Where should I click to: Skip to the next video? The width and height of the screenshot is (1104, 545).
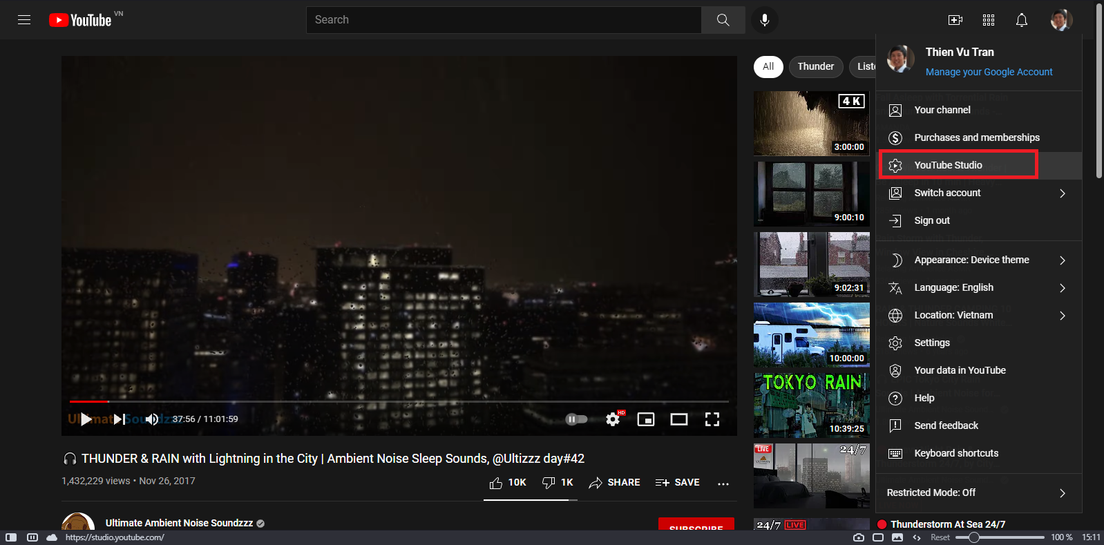click(x=120, y=419)
